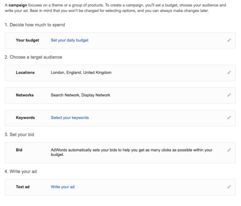This screenshot has height=206, width=241.
Task: Click the 'Networks' row label
Action: 25,95
